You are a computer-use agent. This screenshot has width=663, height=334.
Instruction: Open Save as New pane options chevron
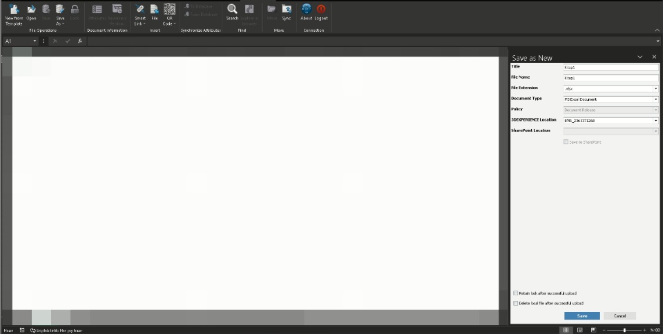click(640, 57)
